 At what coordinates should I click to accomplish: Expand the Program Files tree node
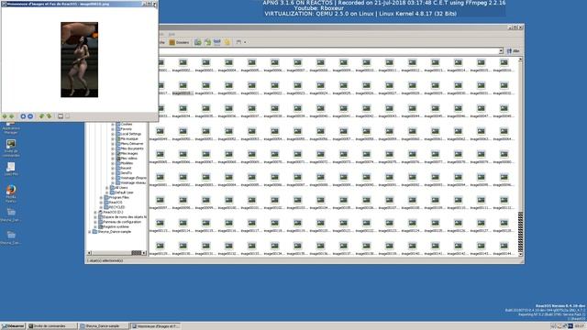click(x=101, y=197)
